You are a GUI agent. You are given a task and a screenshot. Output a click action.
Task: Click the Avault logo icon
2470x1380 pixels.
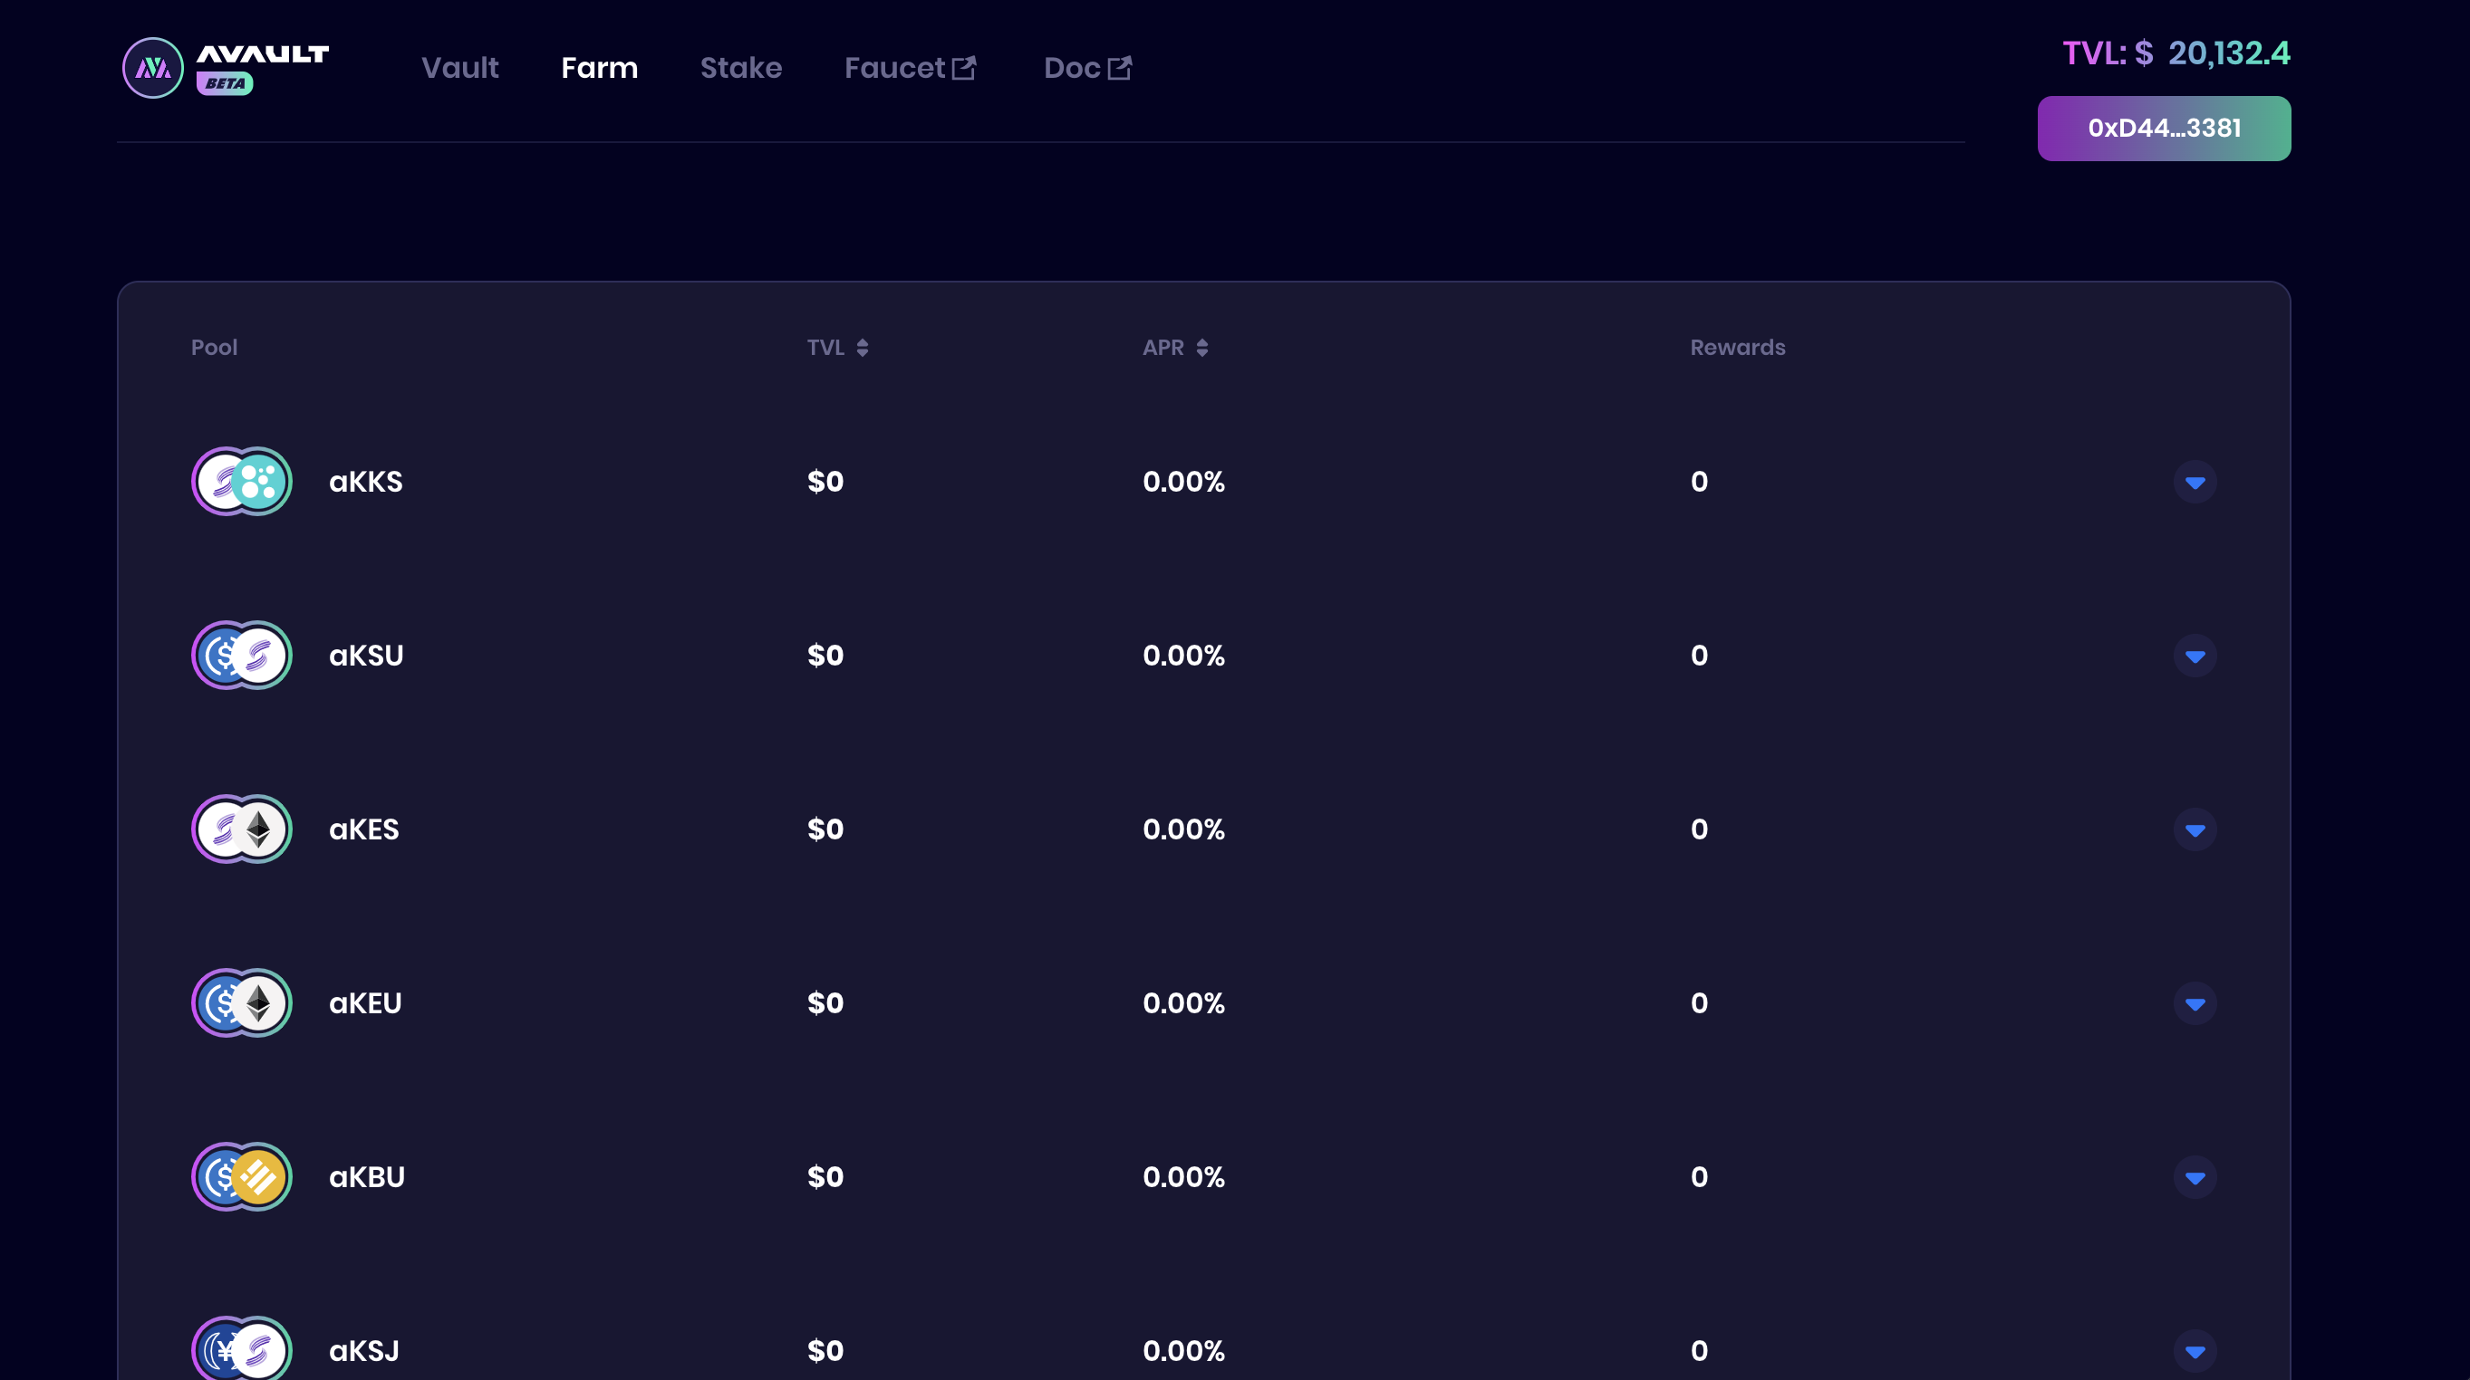152,68
